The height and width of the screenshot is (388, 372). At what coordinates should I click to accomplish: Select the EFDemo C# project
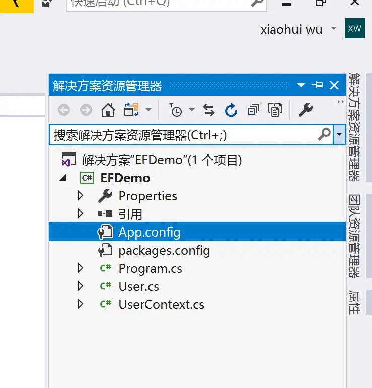(125, 178)
